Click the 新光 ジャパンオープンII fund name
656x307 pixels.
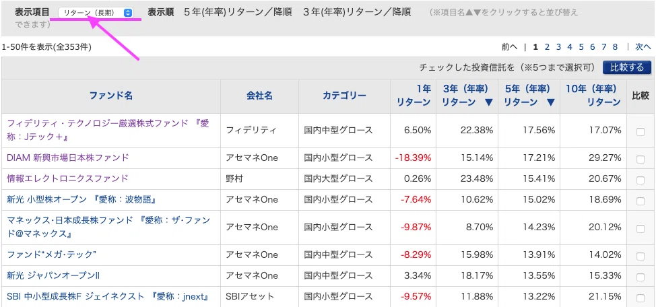(x=53, y=275)
